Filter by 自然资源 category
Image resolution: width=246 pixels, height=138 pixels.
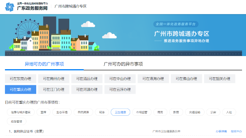[x=83, y=112]
